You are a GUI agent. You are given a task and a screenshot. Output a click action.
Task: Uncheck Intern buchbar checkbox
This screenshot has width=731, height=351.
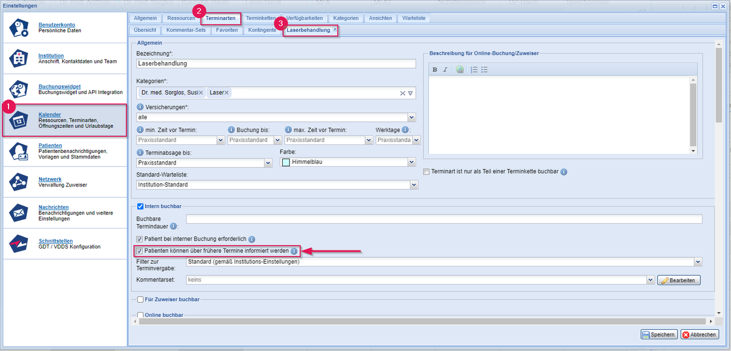pos(141,207)
